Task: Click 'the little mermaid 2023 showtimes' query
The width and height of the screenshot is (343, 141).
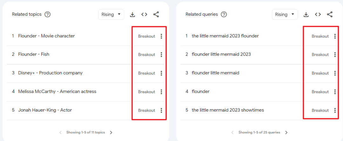Action: 228,110
